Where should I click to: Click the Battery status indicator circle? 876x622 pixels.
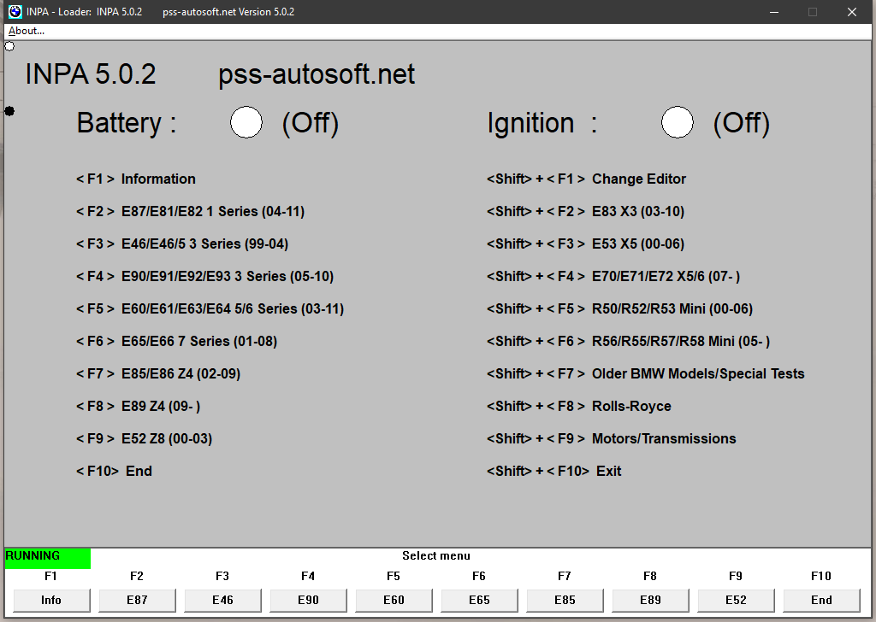[x=246, y=122]
